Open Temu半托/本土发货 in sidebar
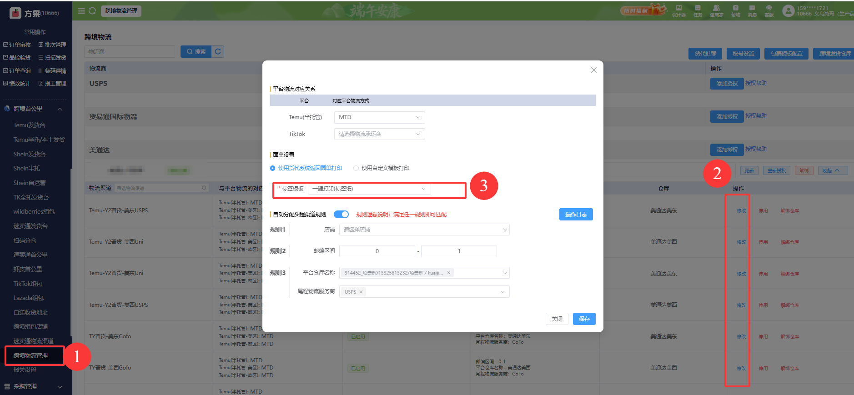Screen dimensions: 854x395 (39, 140)
